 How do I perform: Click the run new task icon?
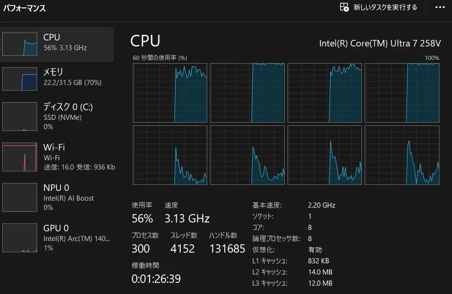344,7
